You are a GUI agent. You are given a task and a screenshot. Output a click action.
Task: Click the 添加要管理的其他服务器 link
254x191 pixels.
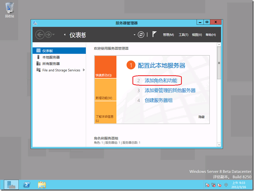pos(170,90)
